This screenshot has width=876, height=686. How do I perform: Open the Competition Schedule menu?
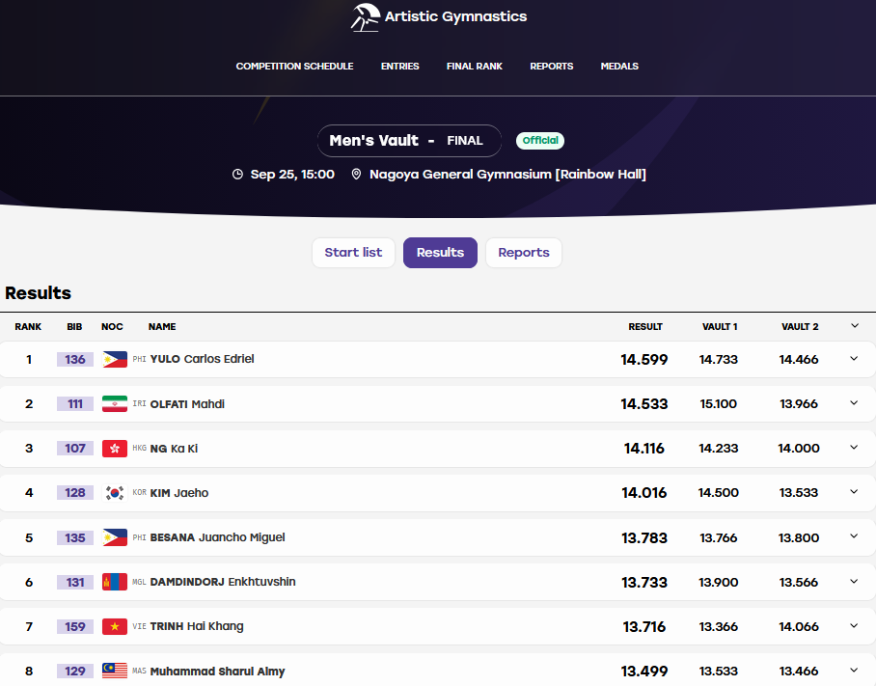[294, 66]
